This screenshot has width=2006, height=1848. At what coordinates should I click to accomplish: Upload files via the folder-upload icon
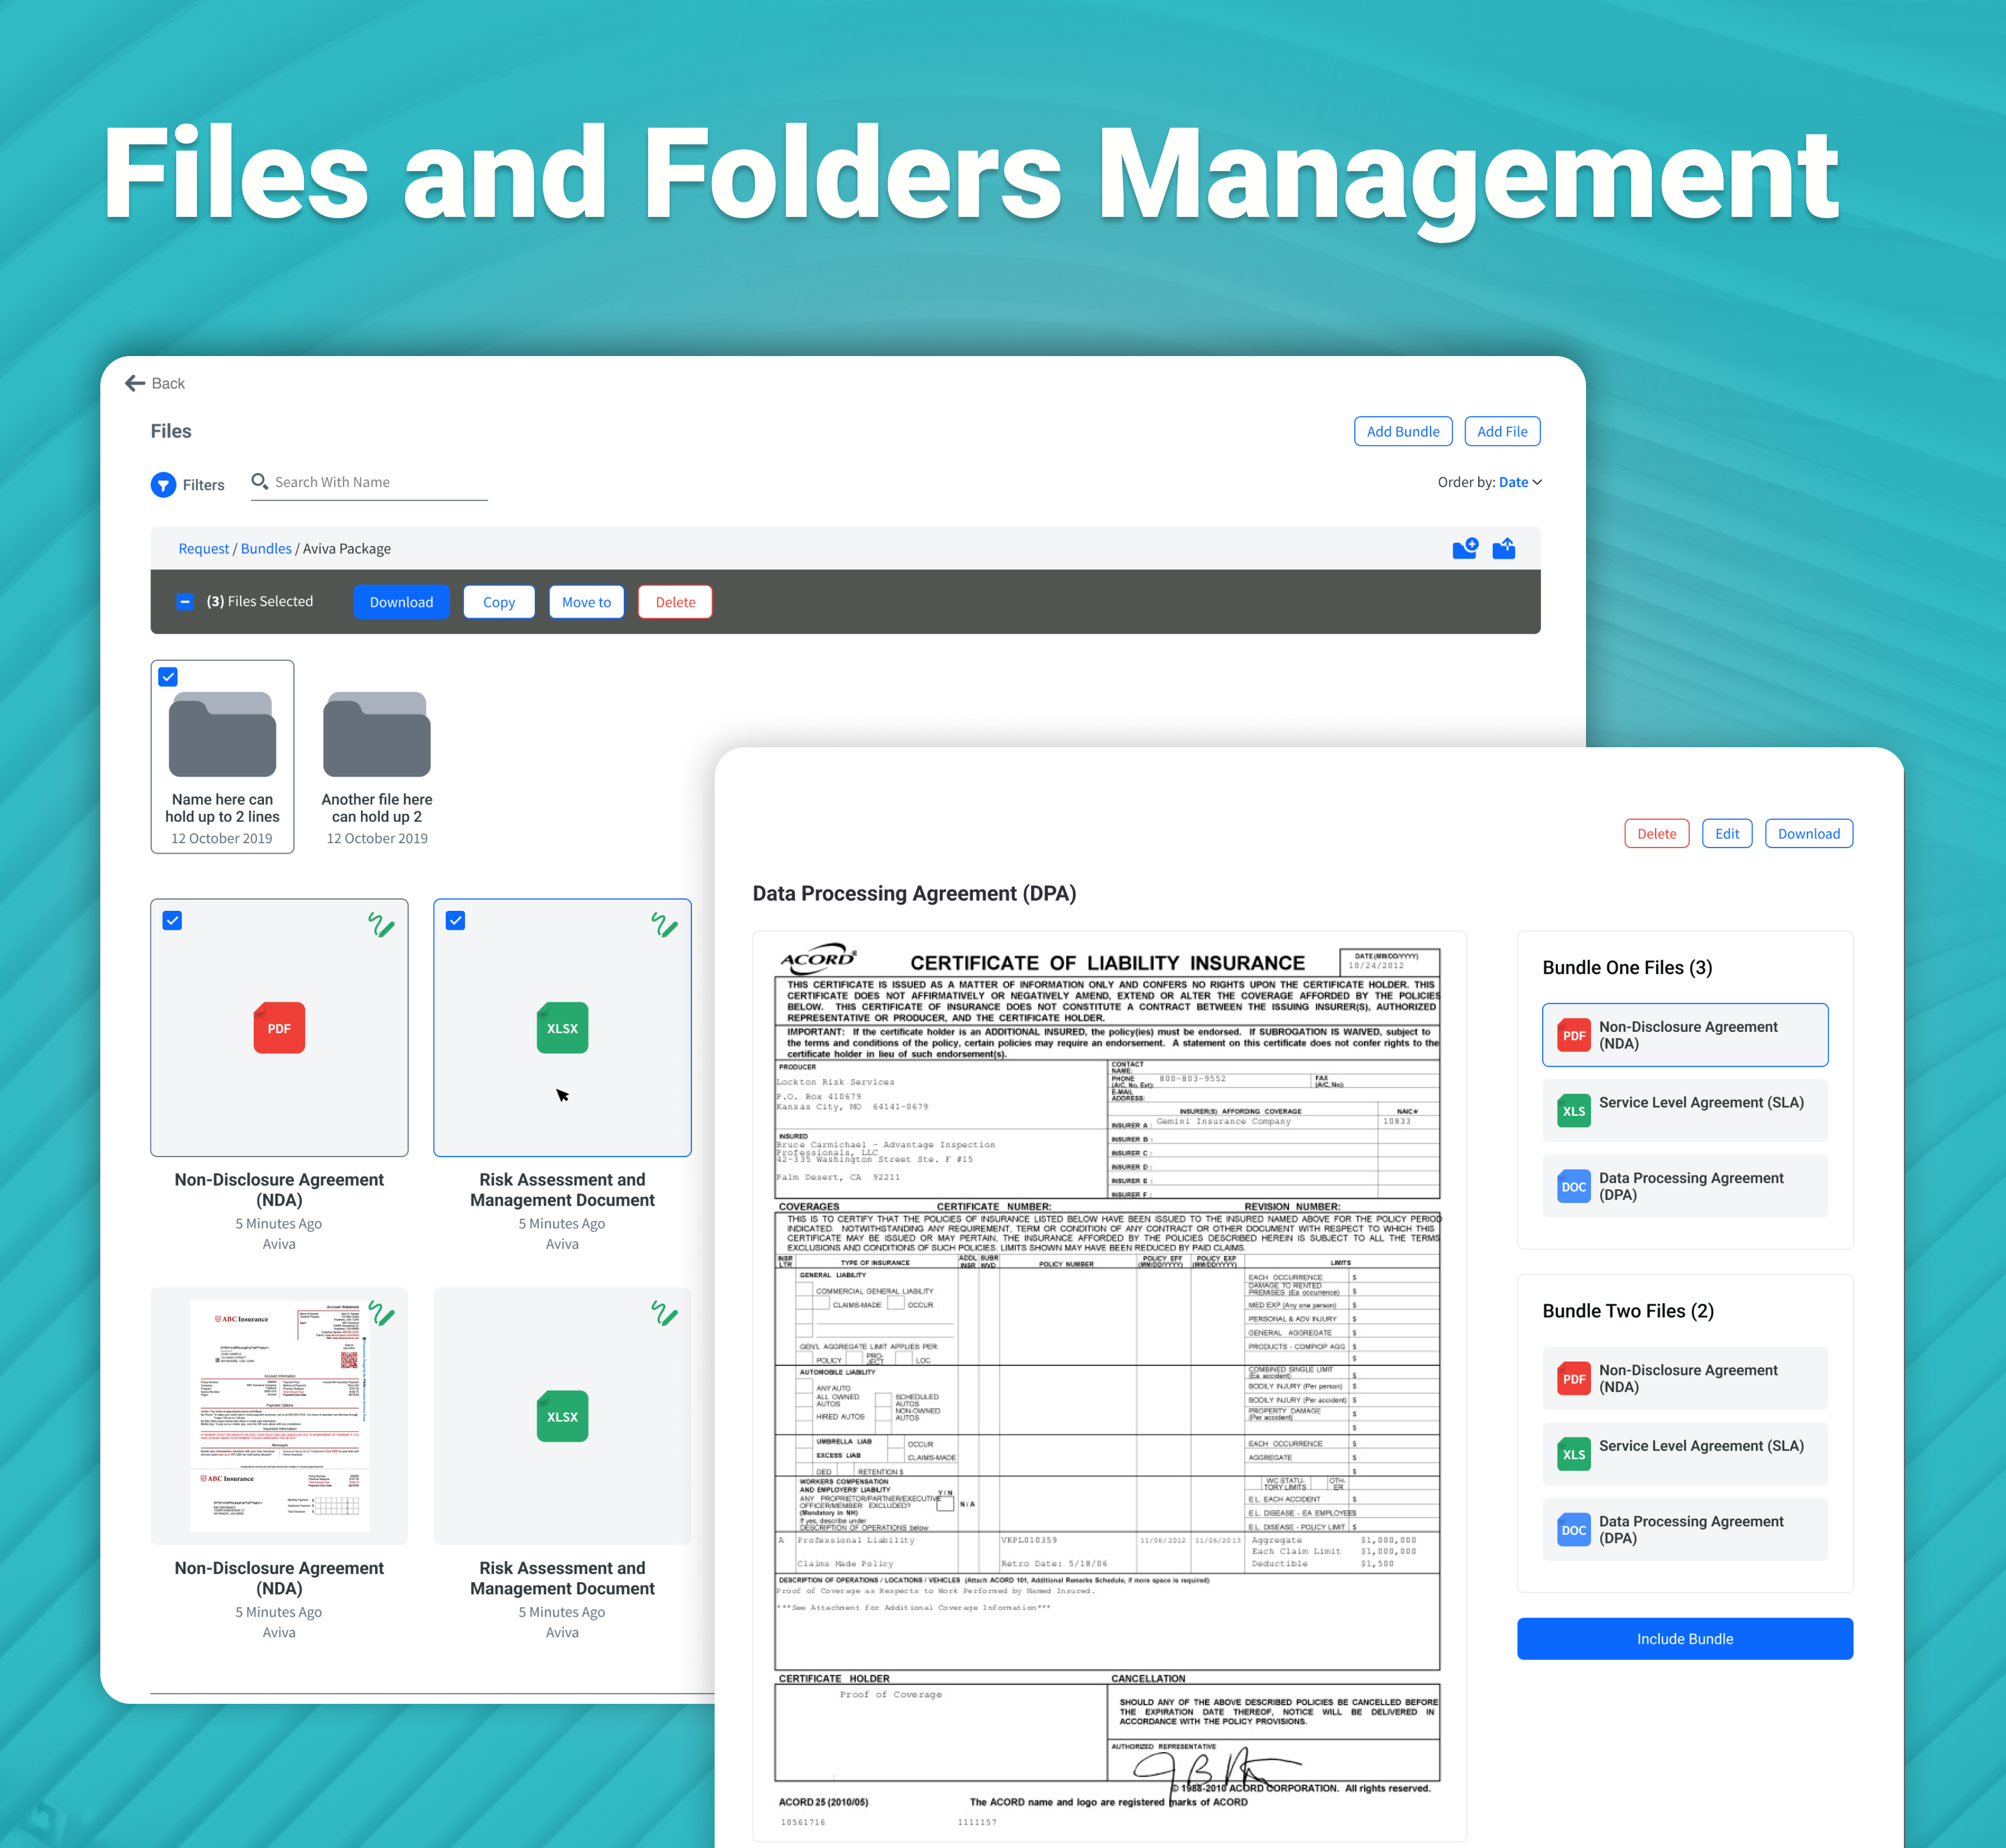(1504, 548)
